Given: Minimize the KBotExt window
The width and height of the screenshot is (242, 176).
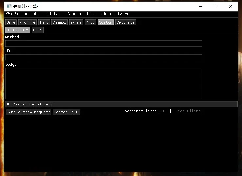Looking at the screenshot, I should [x=201, y=6].
